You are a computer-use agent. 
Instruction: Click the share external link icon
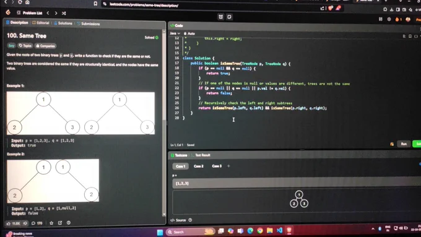[x=60, y=223]
